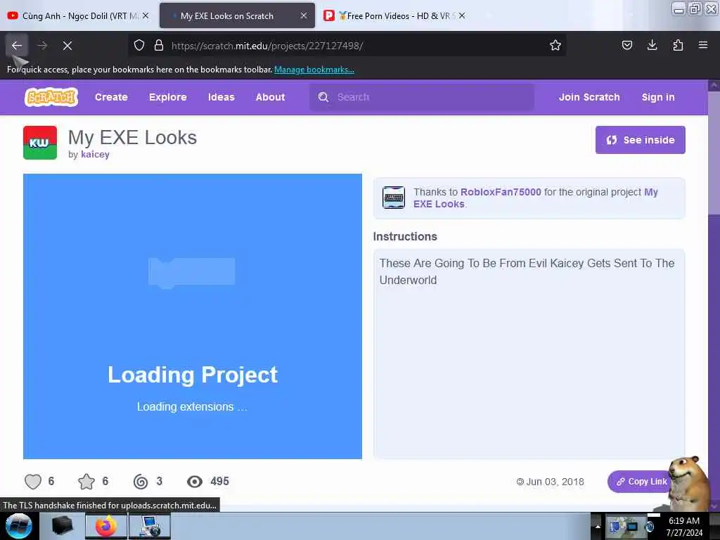Select the My EXE Looks on Scratch tab
The image size is (720, 540).
point(237,15)
